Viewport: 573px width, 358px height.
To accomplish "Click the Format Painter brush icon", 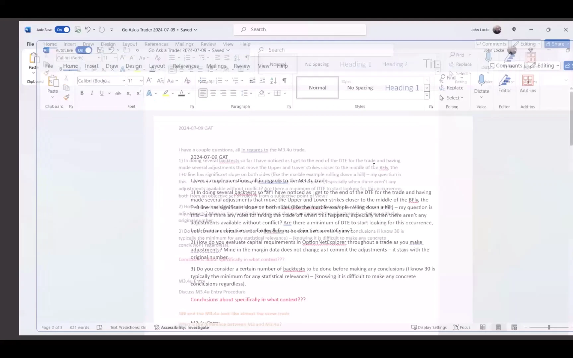I will 66,97.
